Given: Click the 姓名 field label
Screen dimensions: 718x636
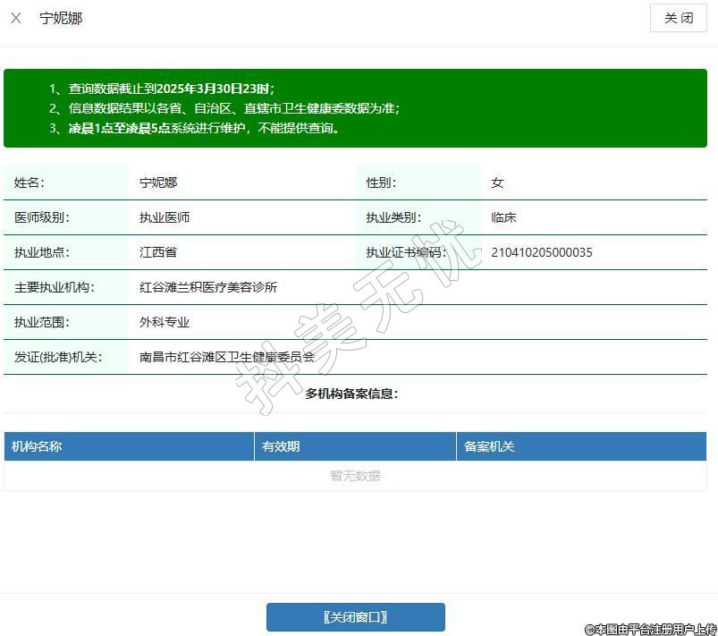Looking at the screenshot, I should (29, 182).
